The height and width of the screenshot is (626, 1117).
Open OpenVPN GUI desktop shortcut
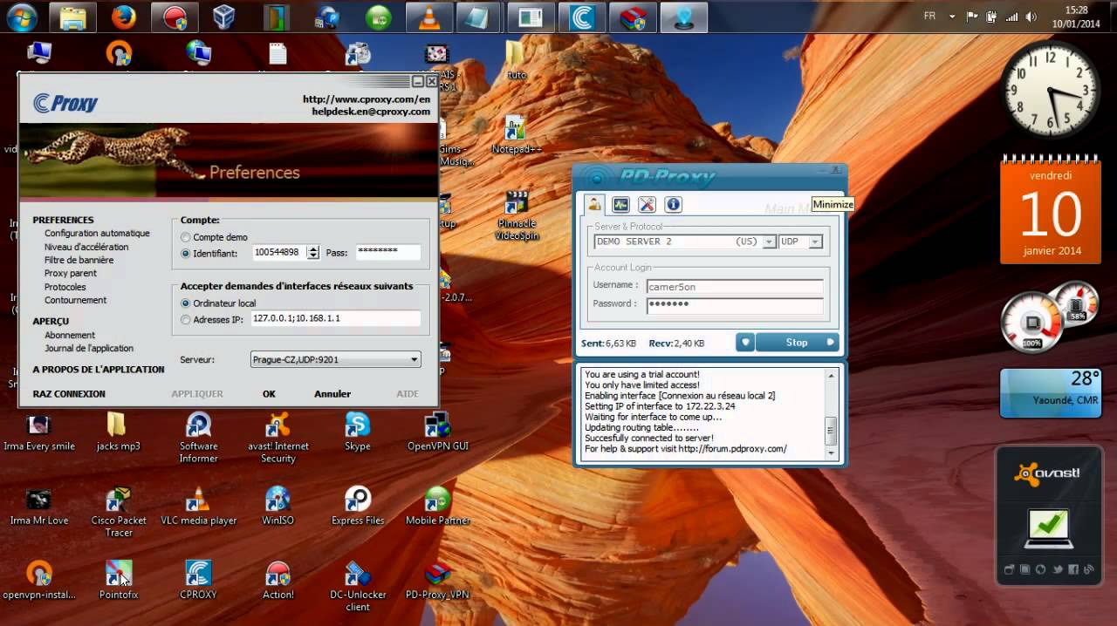pos(437,433)
